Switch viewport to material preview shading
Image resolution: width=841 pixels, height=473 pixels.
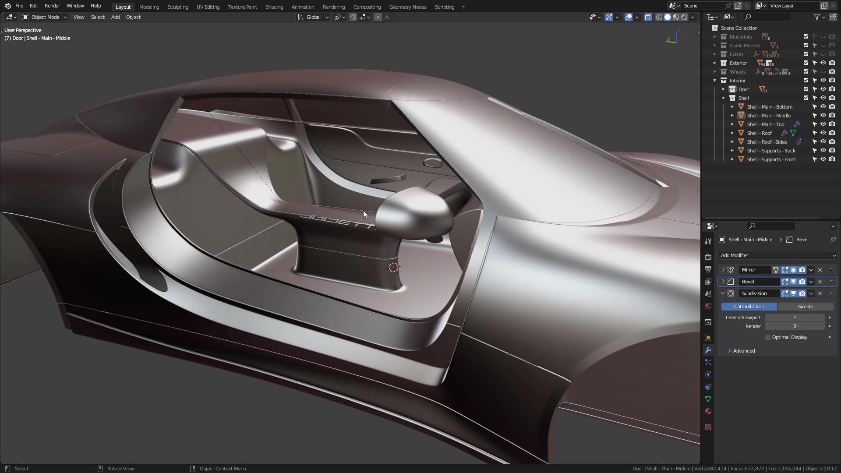[676, 17]
